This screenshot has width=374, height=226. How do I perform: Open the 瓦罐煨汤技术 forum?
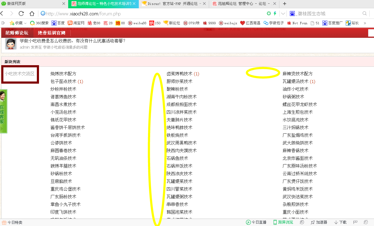click(295, 81)
